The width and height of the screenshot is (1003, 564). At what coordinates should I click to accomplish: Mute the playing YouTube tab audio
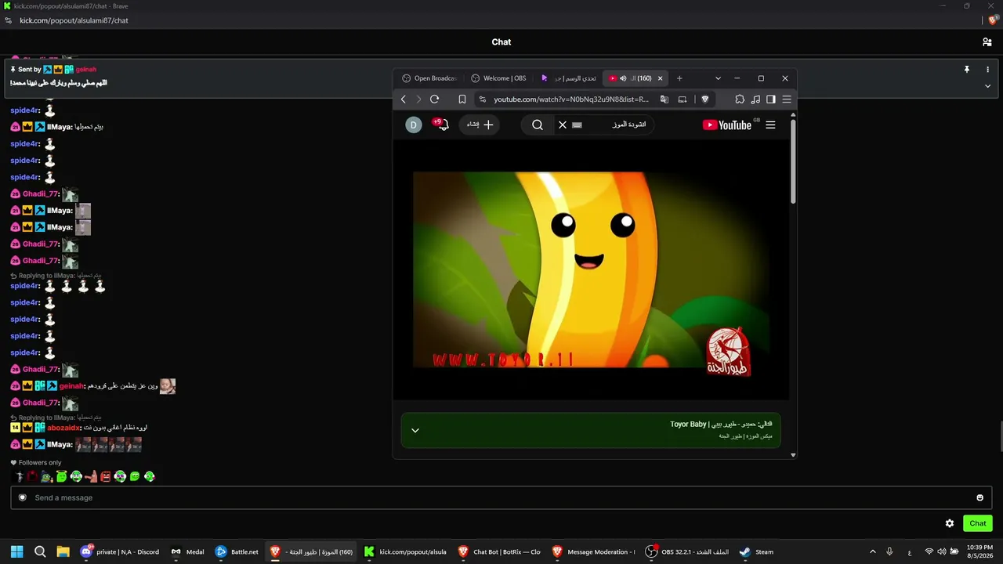point(623,78)
